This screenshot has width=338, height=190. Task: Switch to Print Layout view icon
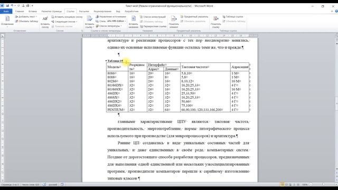tap(282, 185)
